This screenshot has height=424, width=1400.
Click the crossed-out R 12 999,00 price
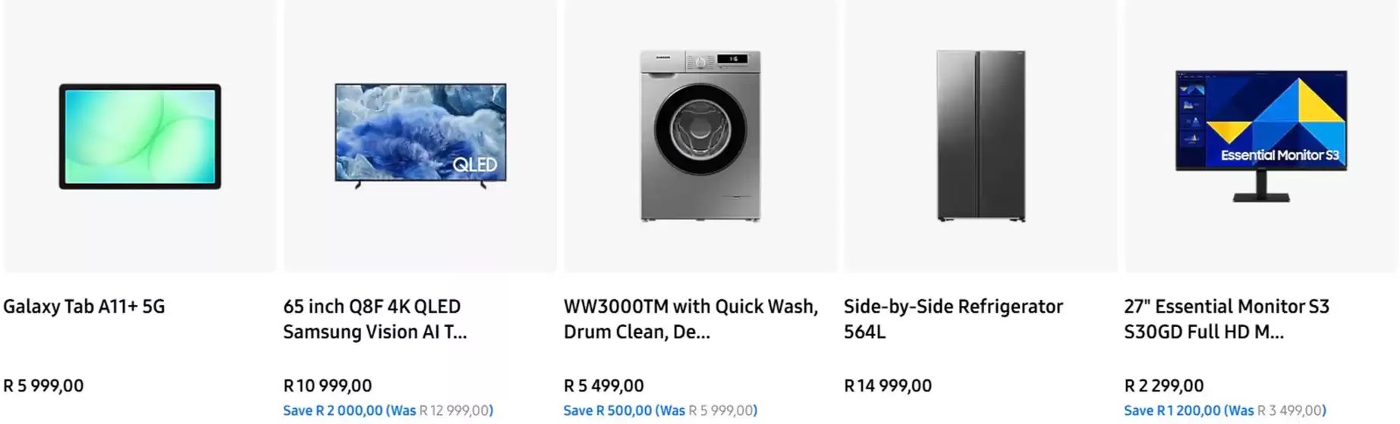[x=454, y=410]
